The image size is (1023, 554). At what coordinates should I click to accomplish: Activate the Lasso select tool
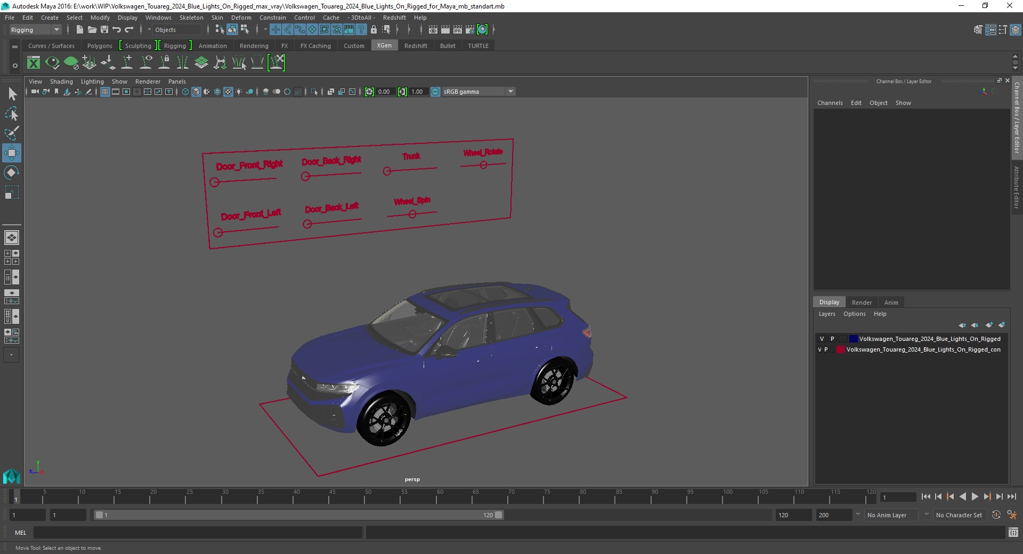[x=12, y=113]
